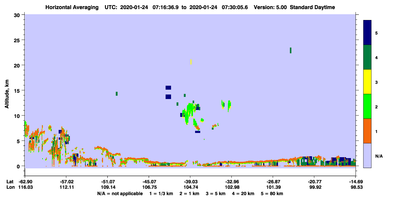The width and height of the screenshot is (395, 202).
Task: Click the colorbar label 4
Action: [376, 58]
